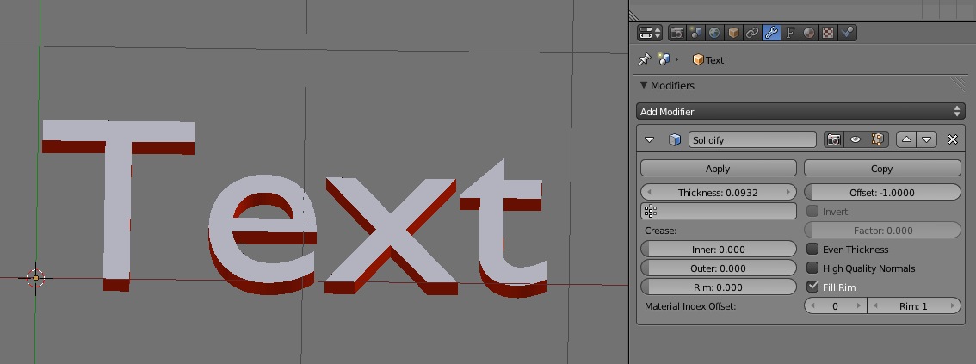The height and width of the screenshot is (364, 976).
Task: Move Solidify modifier up in stack
Action: point(906,140)
